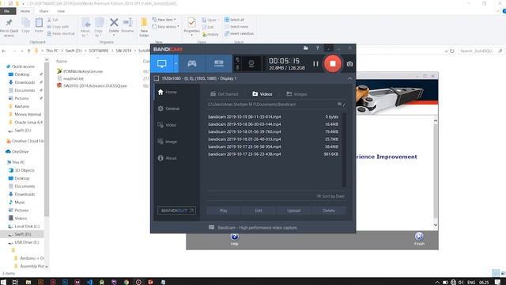
Task: Select bandicam 2019-10-18 06-30-03-144.mp4
Action: (274, 124)
